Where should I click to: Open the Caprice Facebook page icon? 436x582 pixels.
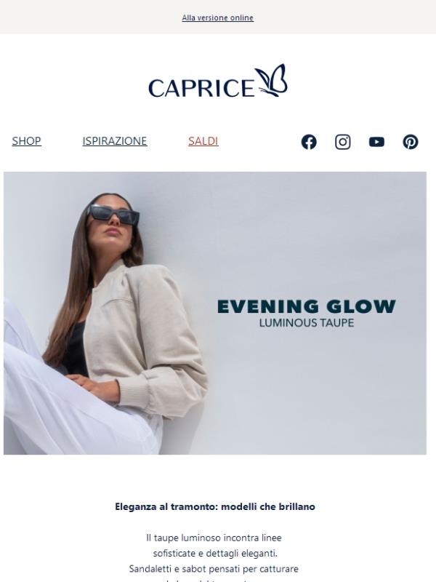coord(309,142)
